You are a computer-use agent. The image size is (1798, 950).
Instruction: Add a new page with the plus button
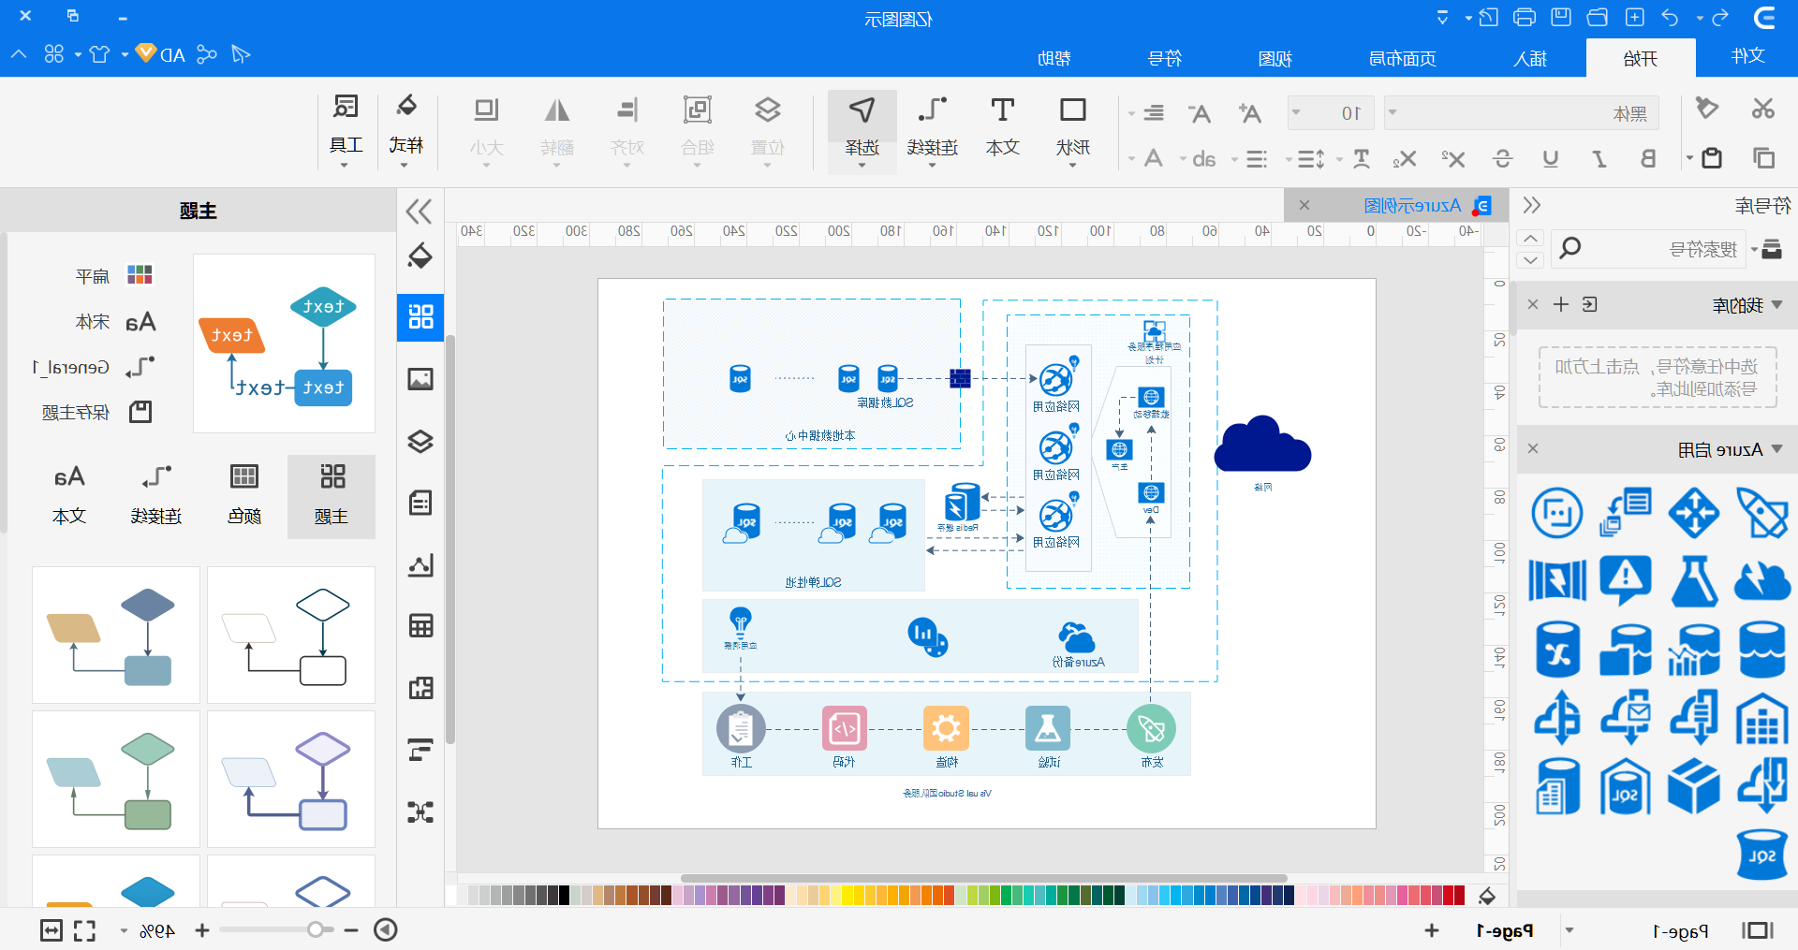coord(1431,930)
